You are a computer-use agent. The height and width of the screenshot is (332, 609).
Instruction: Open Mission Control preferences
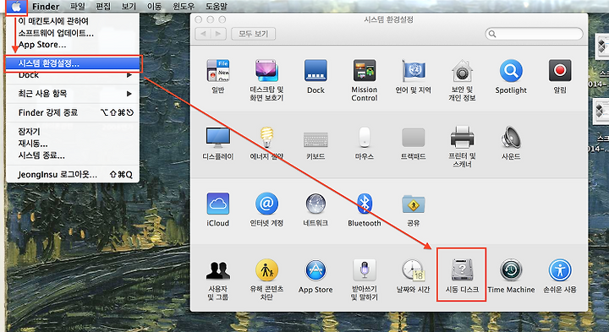click(x=365, y=80)
